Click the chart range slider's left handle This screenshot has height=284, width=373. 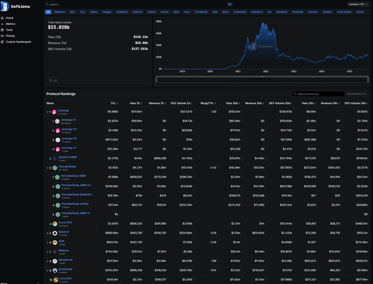tap(156, 79)
